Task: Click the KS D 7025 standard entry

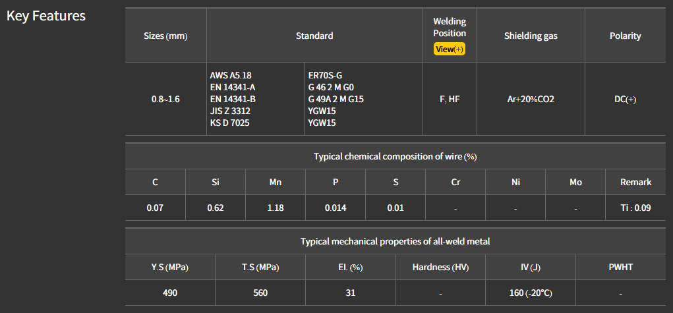Action: (x=229, y=123)
